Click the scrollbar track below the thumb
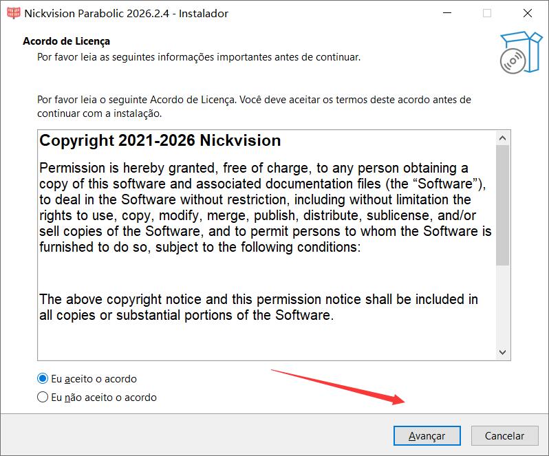This screenshot has width=549, height=456. coord(502,305)
